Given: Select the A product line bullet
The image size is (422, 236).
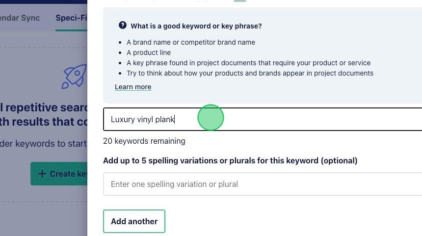Looking at the screenshot, I should (149, 52).
